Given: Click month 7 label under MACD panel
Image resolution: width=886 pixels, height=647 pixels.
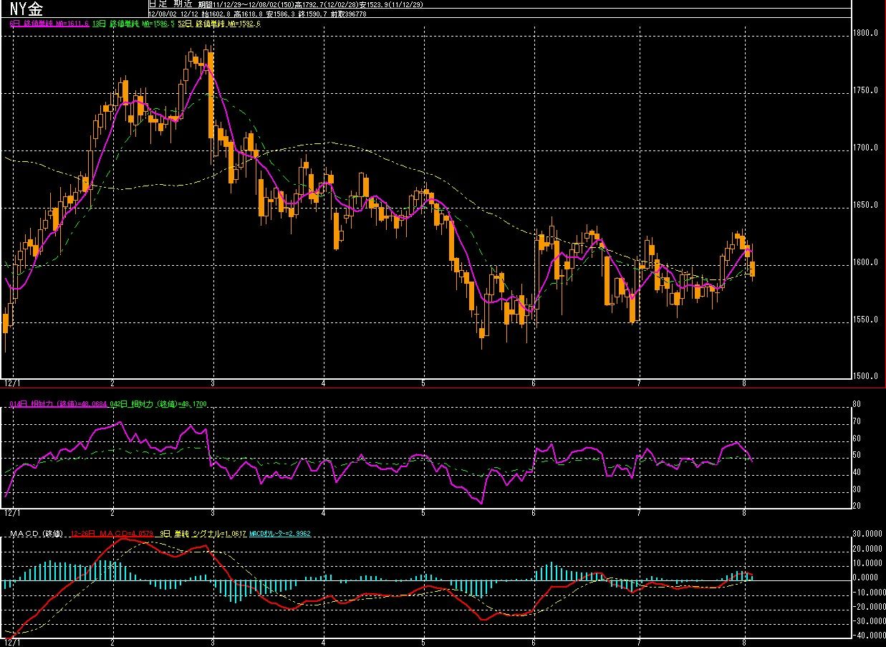Looking at the screenshot, I should [638, 643].
